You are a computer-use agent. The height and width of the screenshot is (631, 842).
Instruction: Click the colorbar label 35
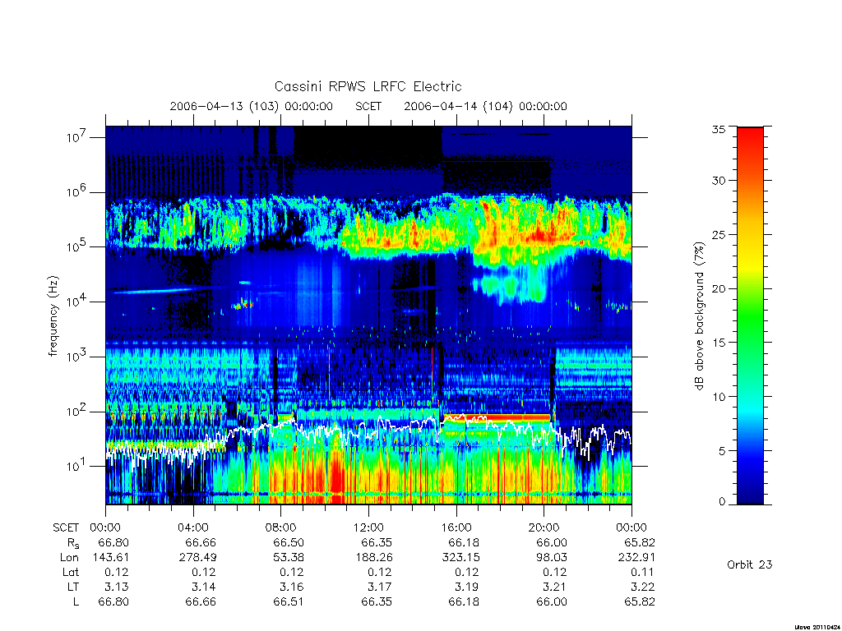pos(718,129)
